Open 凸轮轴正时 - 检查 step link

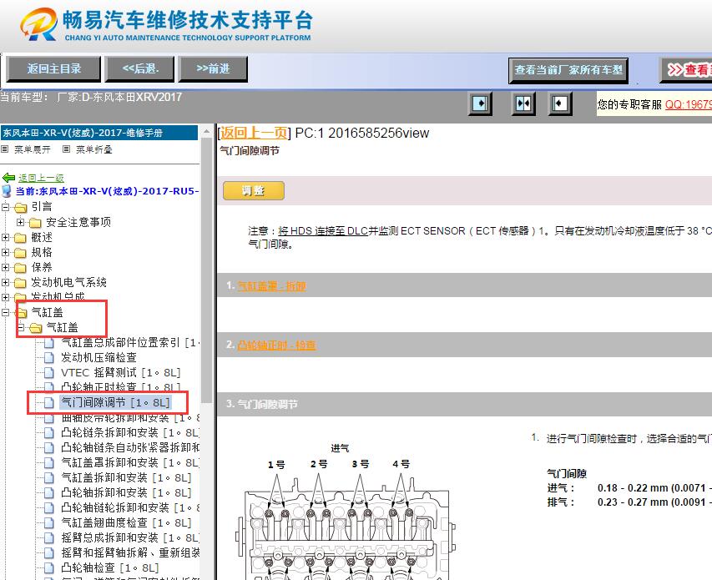click(x=276, y=345)
